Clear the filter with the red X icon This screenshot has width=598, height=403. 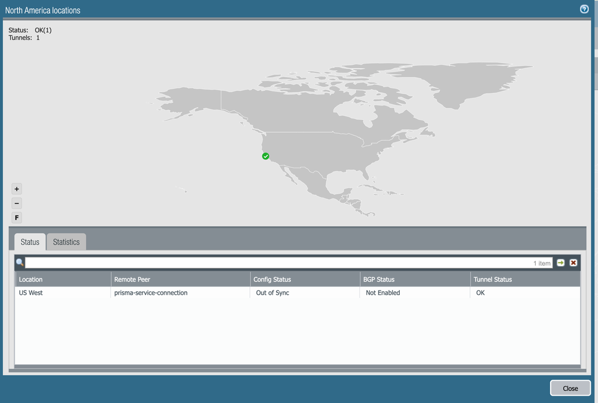tap(573, 262)
